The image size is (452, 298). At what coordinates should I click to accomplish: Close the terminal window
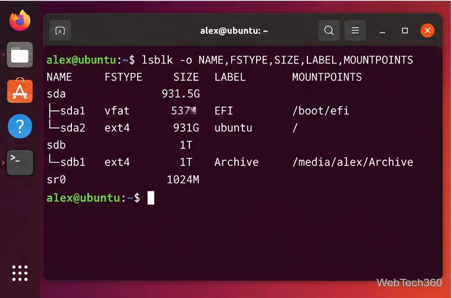coord(427,31)
